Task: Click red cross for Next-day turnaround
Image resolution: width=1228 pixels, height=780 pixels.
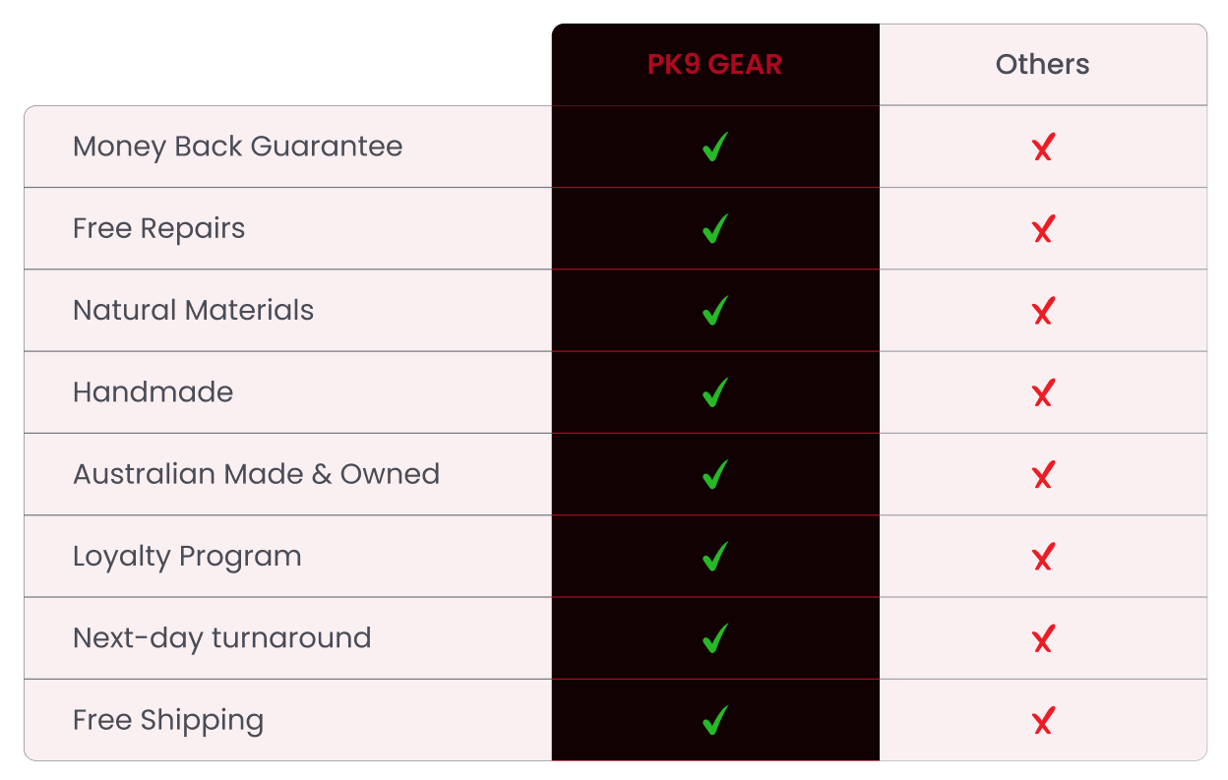Action: pos(1043,639)
